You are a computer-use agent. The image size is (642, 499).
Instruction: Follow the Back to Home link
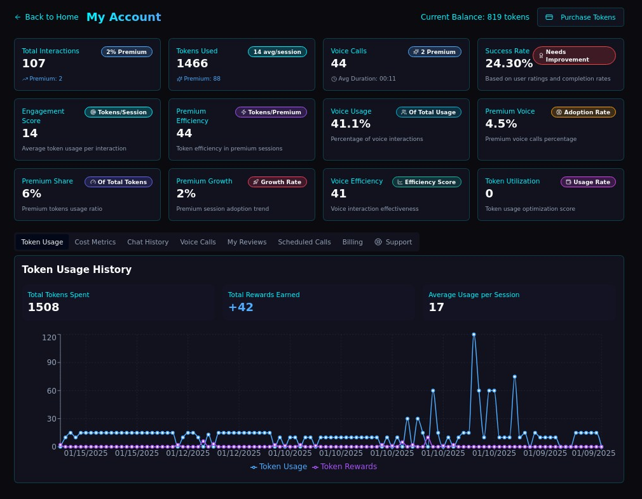pos(51,17)
